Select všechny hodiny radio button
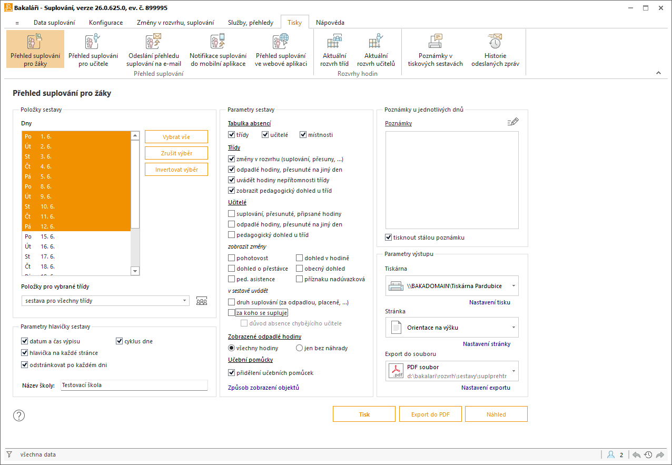 (231, 348)
